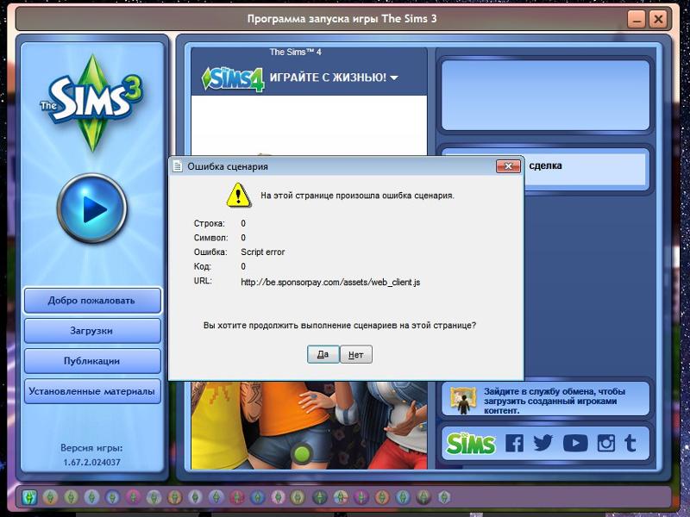Open the Добро пожаловать tab
This screenshot has width=690, height=517.
pyautogui.click(x=92, y=301)
